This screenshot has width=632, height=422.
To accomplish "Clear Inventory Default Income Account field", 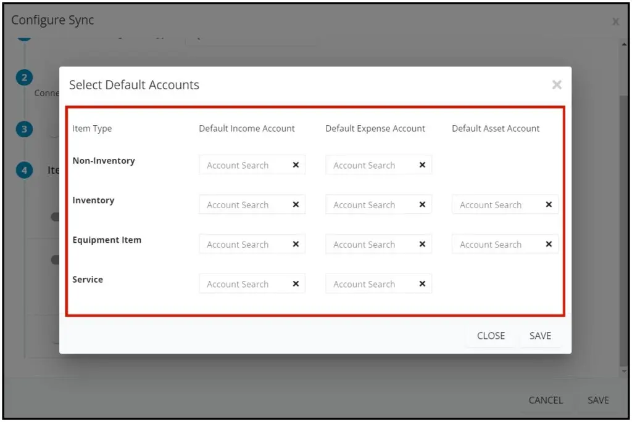I will [296, 205].
